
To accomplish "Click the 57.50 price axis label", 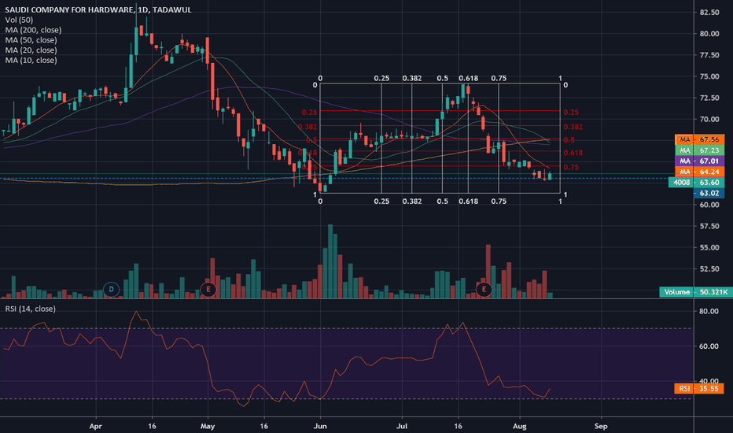I will [709, 226].
